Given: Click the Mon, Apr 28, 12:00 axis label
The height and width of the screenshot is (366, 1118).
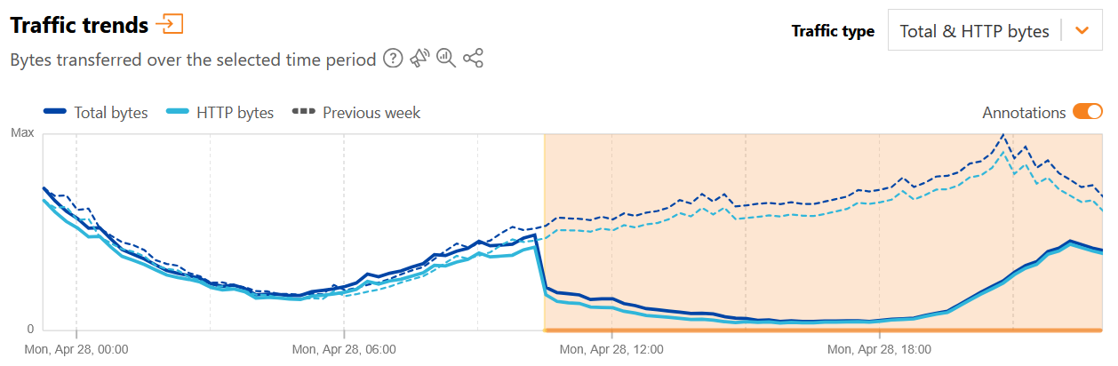Looking at the screenshot, I should (611, 349).
